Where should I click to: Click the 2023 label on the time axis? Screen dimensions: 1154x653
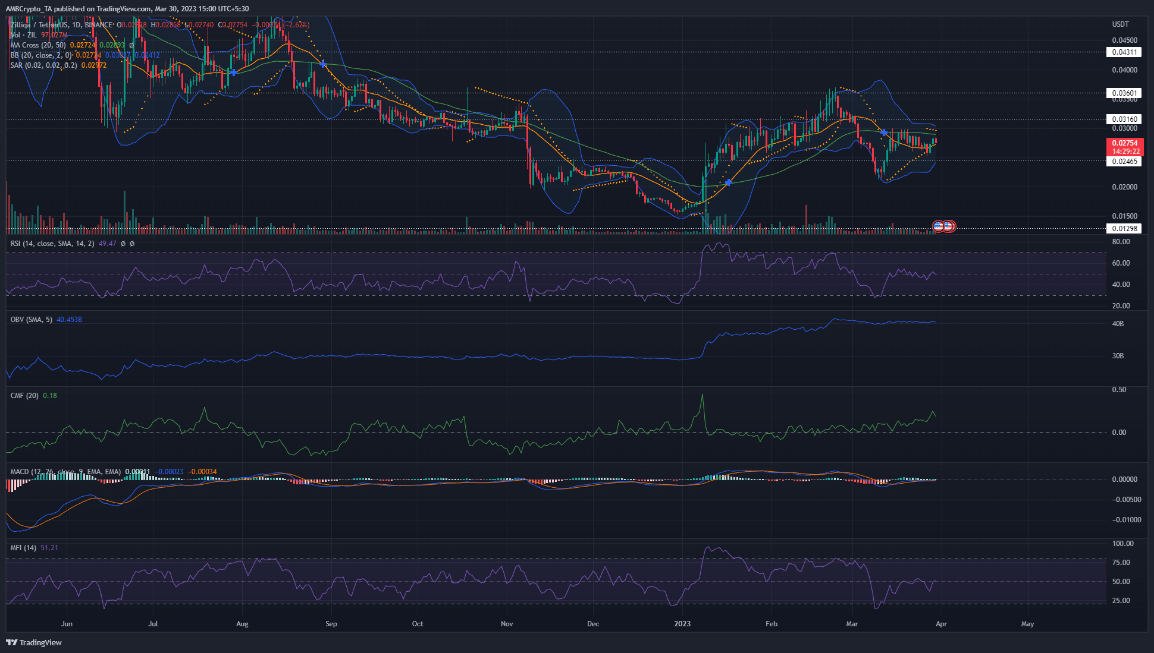682,624
